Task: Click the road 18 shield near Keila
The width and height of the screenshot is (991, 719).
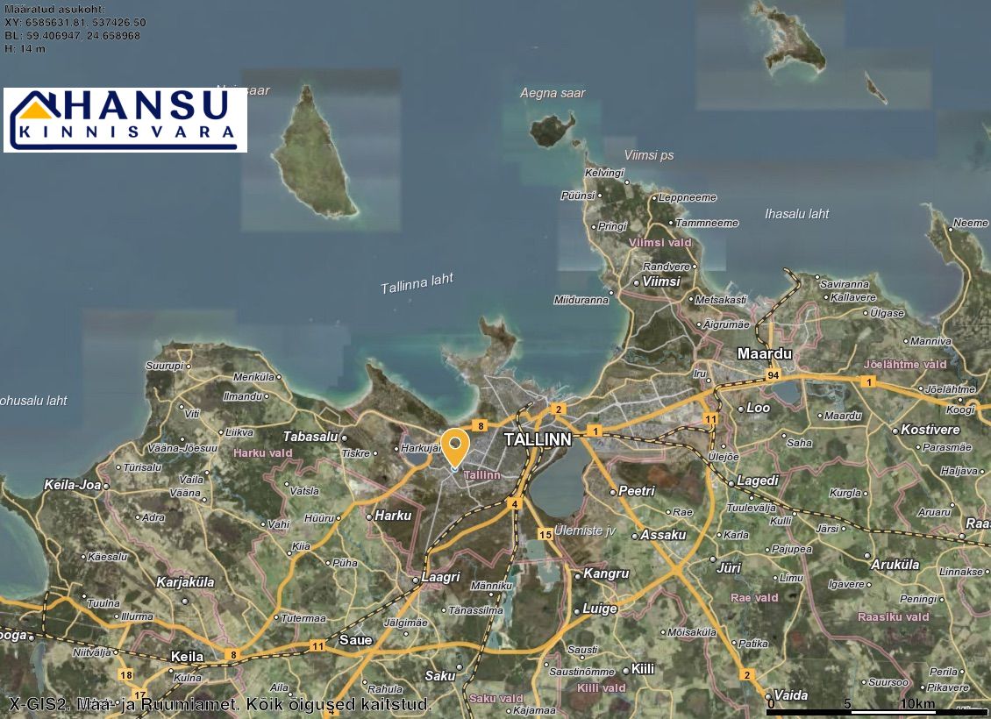Action: coord(126,675)
